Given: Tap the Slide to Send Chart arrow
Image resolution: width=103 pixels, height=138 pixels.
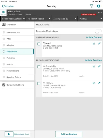Looking at the screenshot, I should (9, 134).
